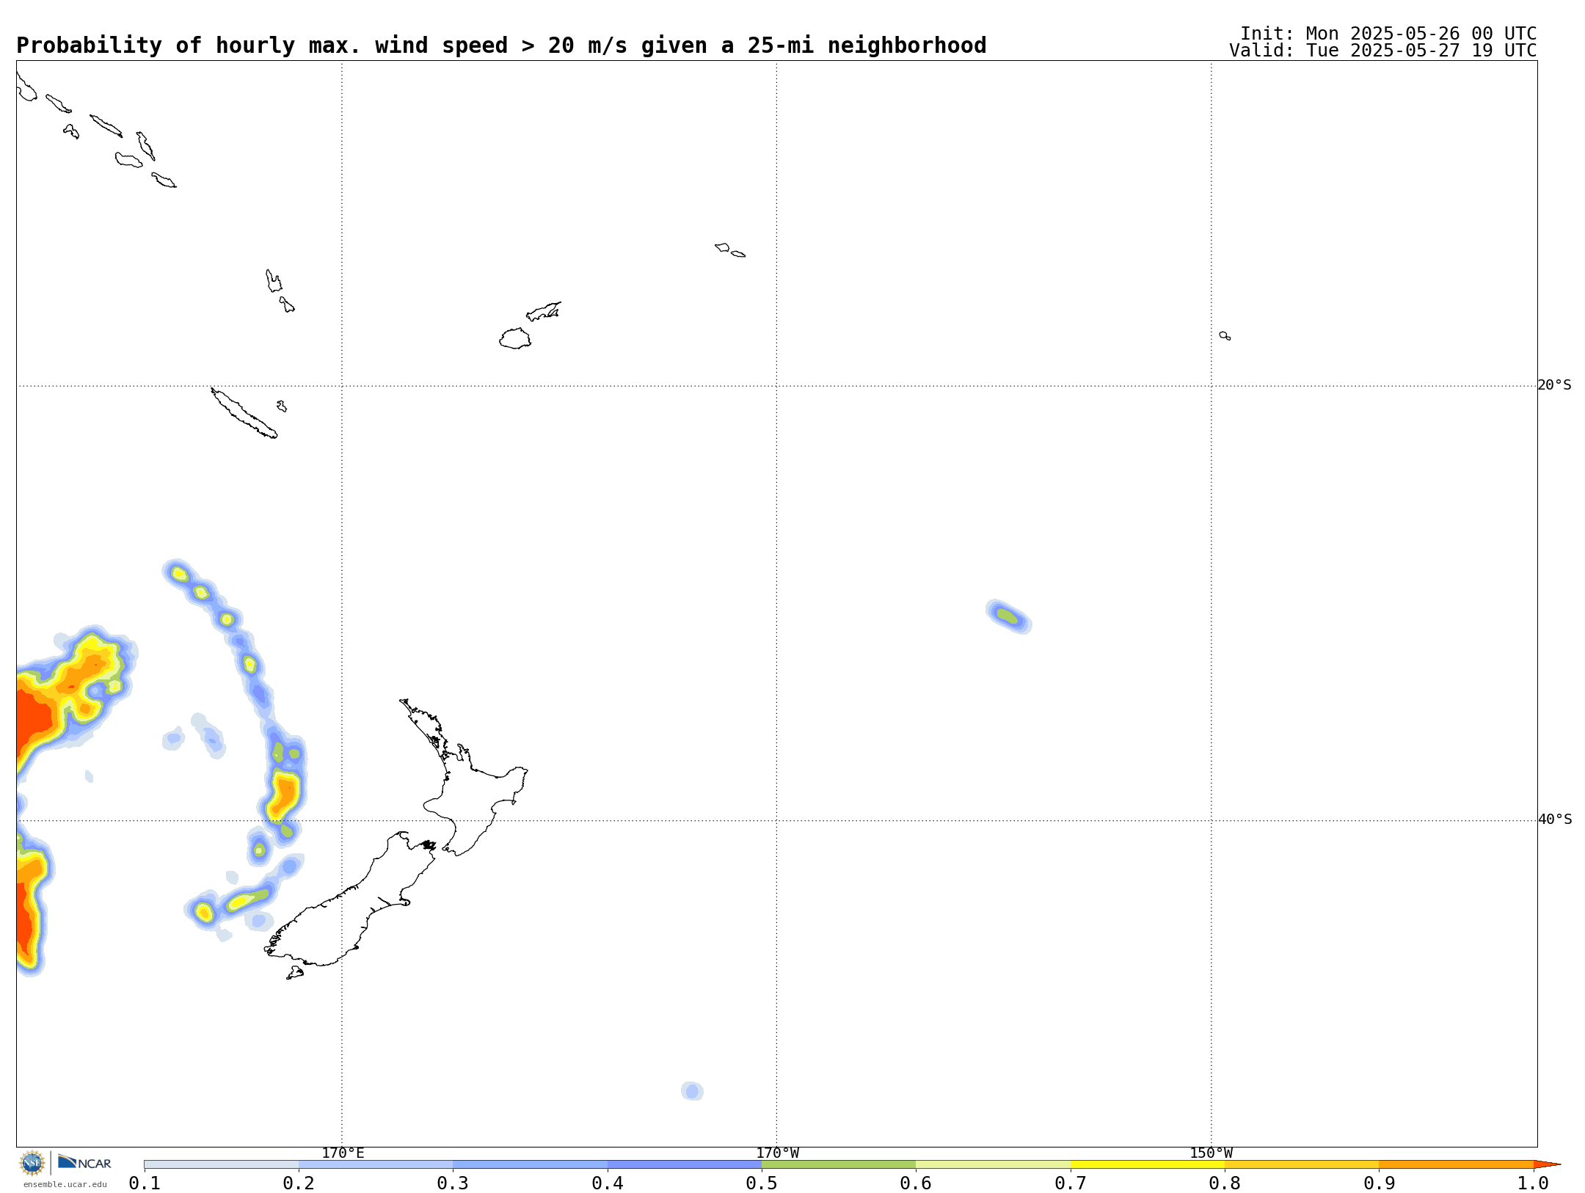Click the Samoa islands outline
Screen dimensions: 1585x1193
(730, 250)
